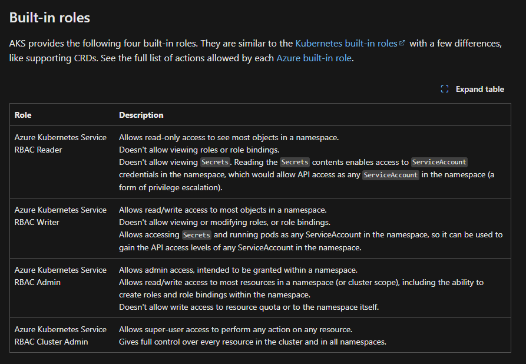
Task: Click the Expand table label
Action: (x=479, y=89)
